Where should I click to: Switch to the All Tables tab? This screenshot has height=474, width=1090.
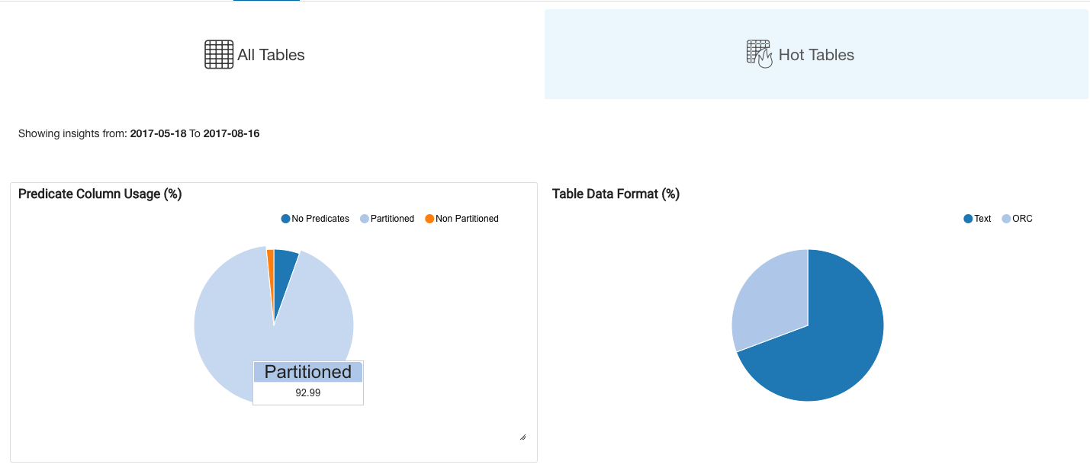(272, 54)
